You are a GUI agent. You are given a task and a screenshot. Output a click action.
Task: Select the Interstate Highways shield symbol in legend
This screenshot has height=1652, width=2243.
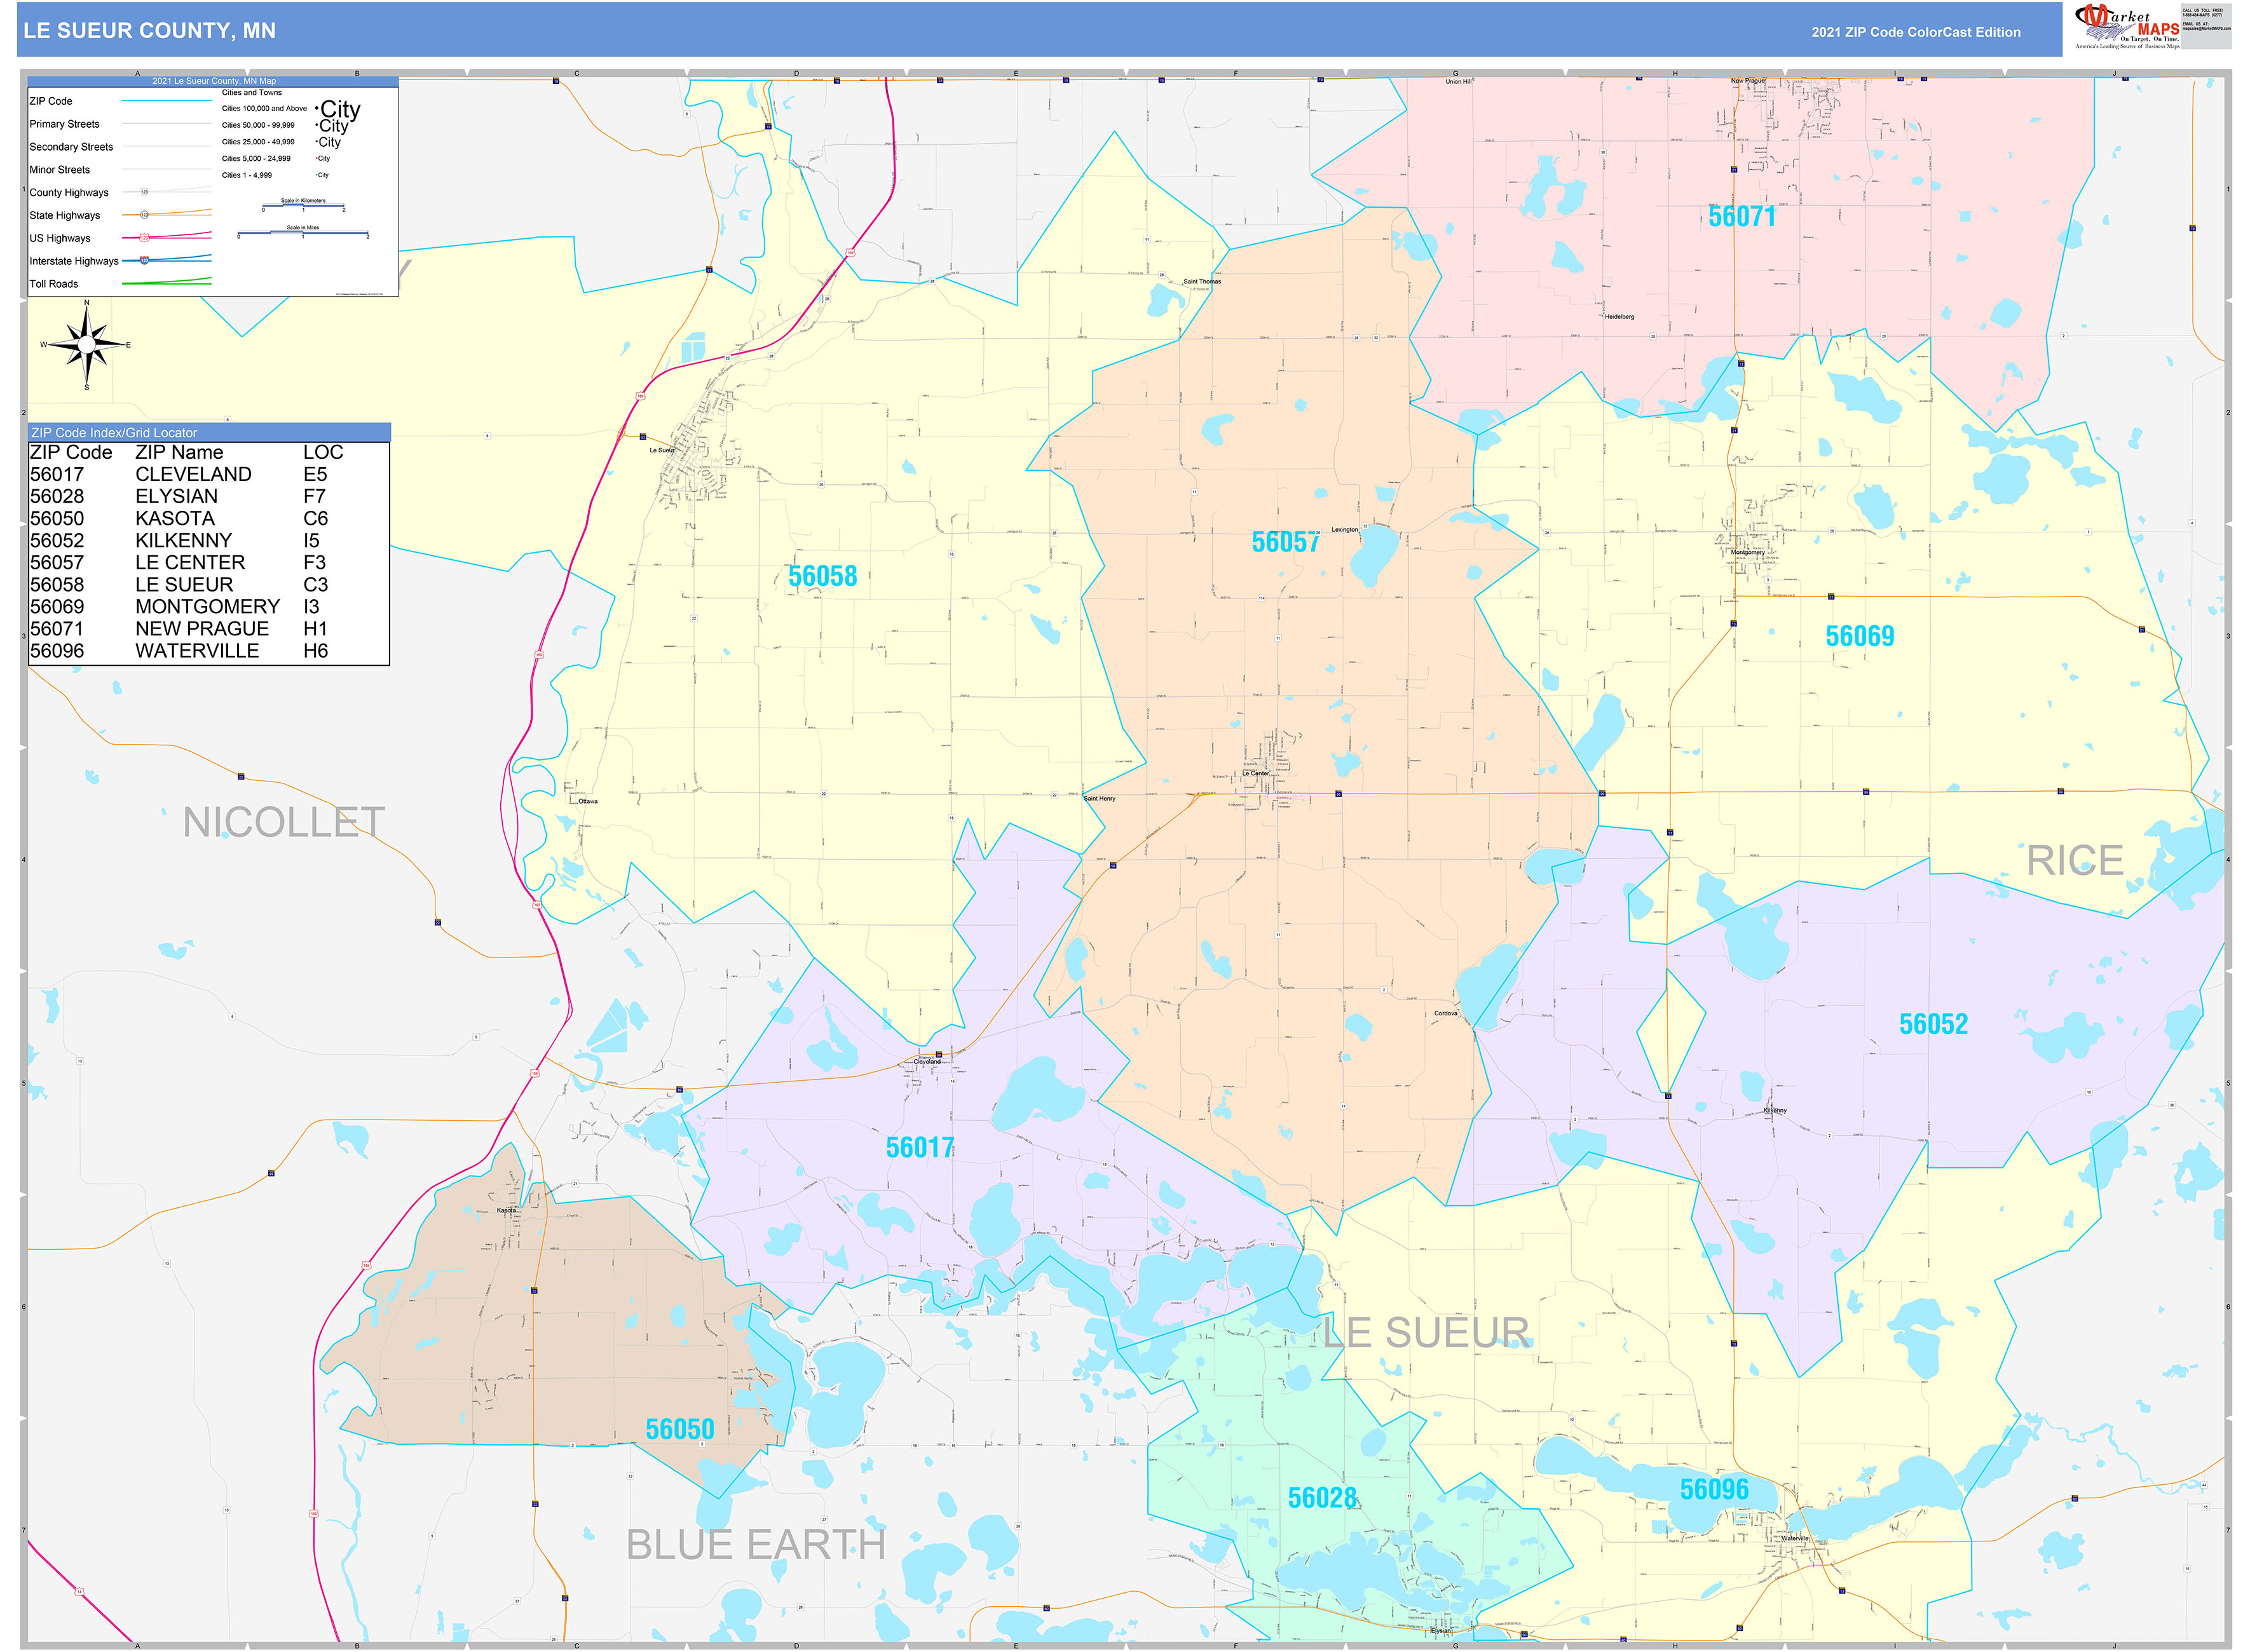[145, 260]
